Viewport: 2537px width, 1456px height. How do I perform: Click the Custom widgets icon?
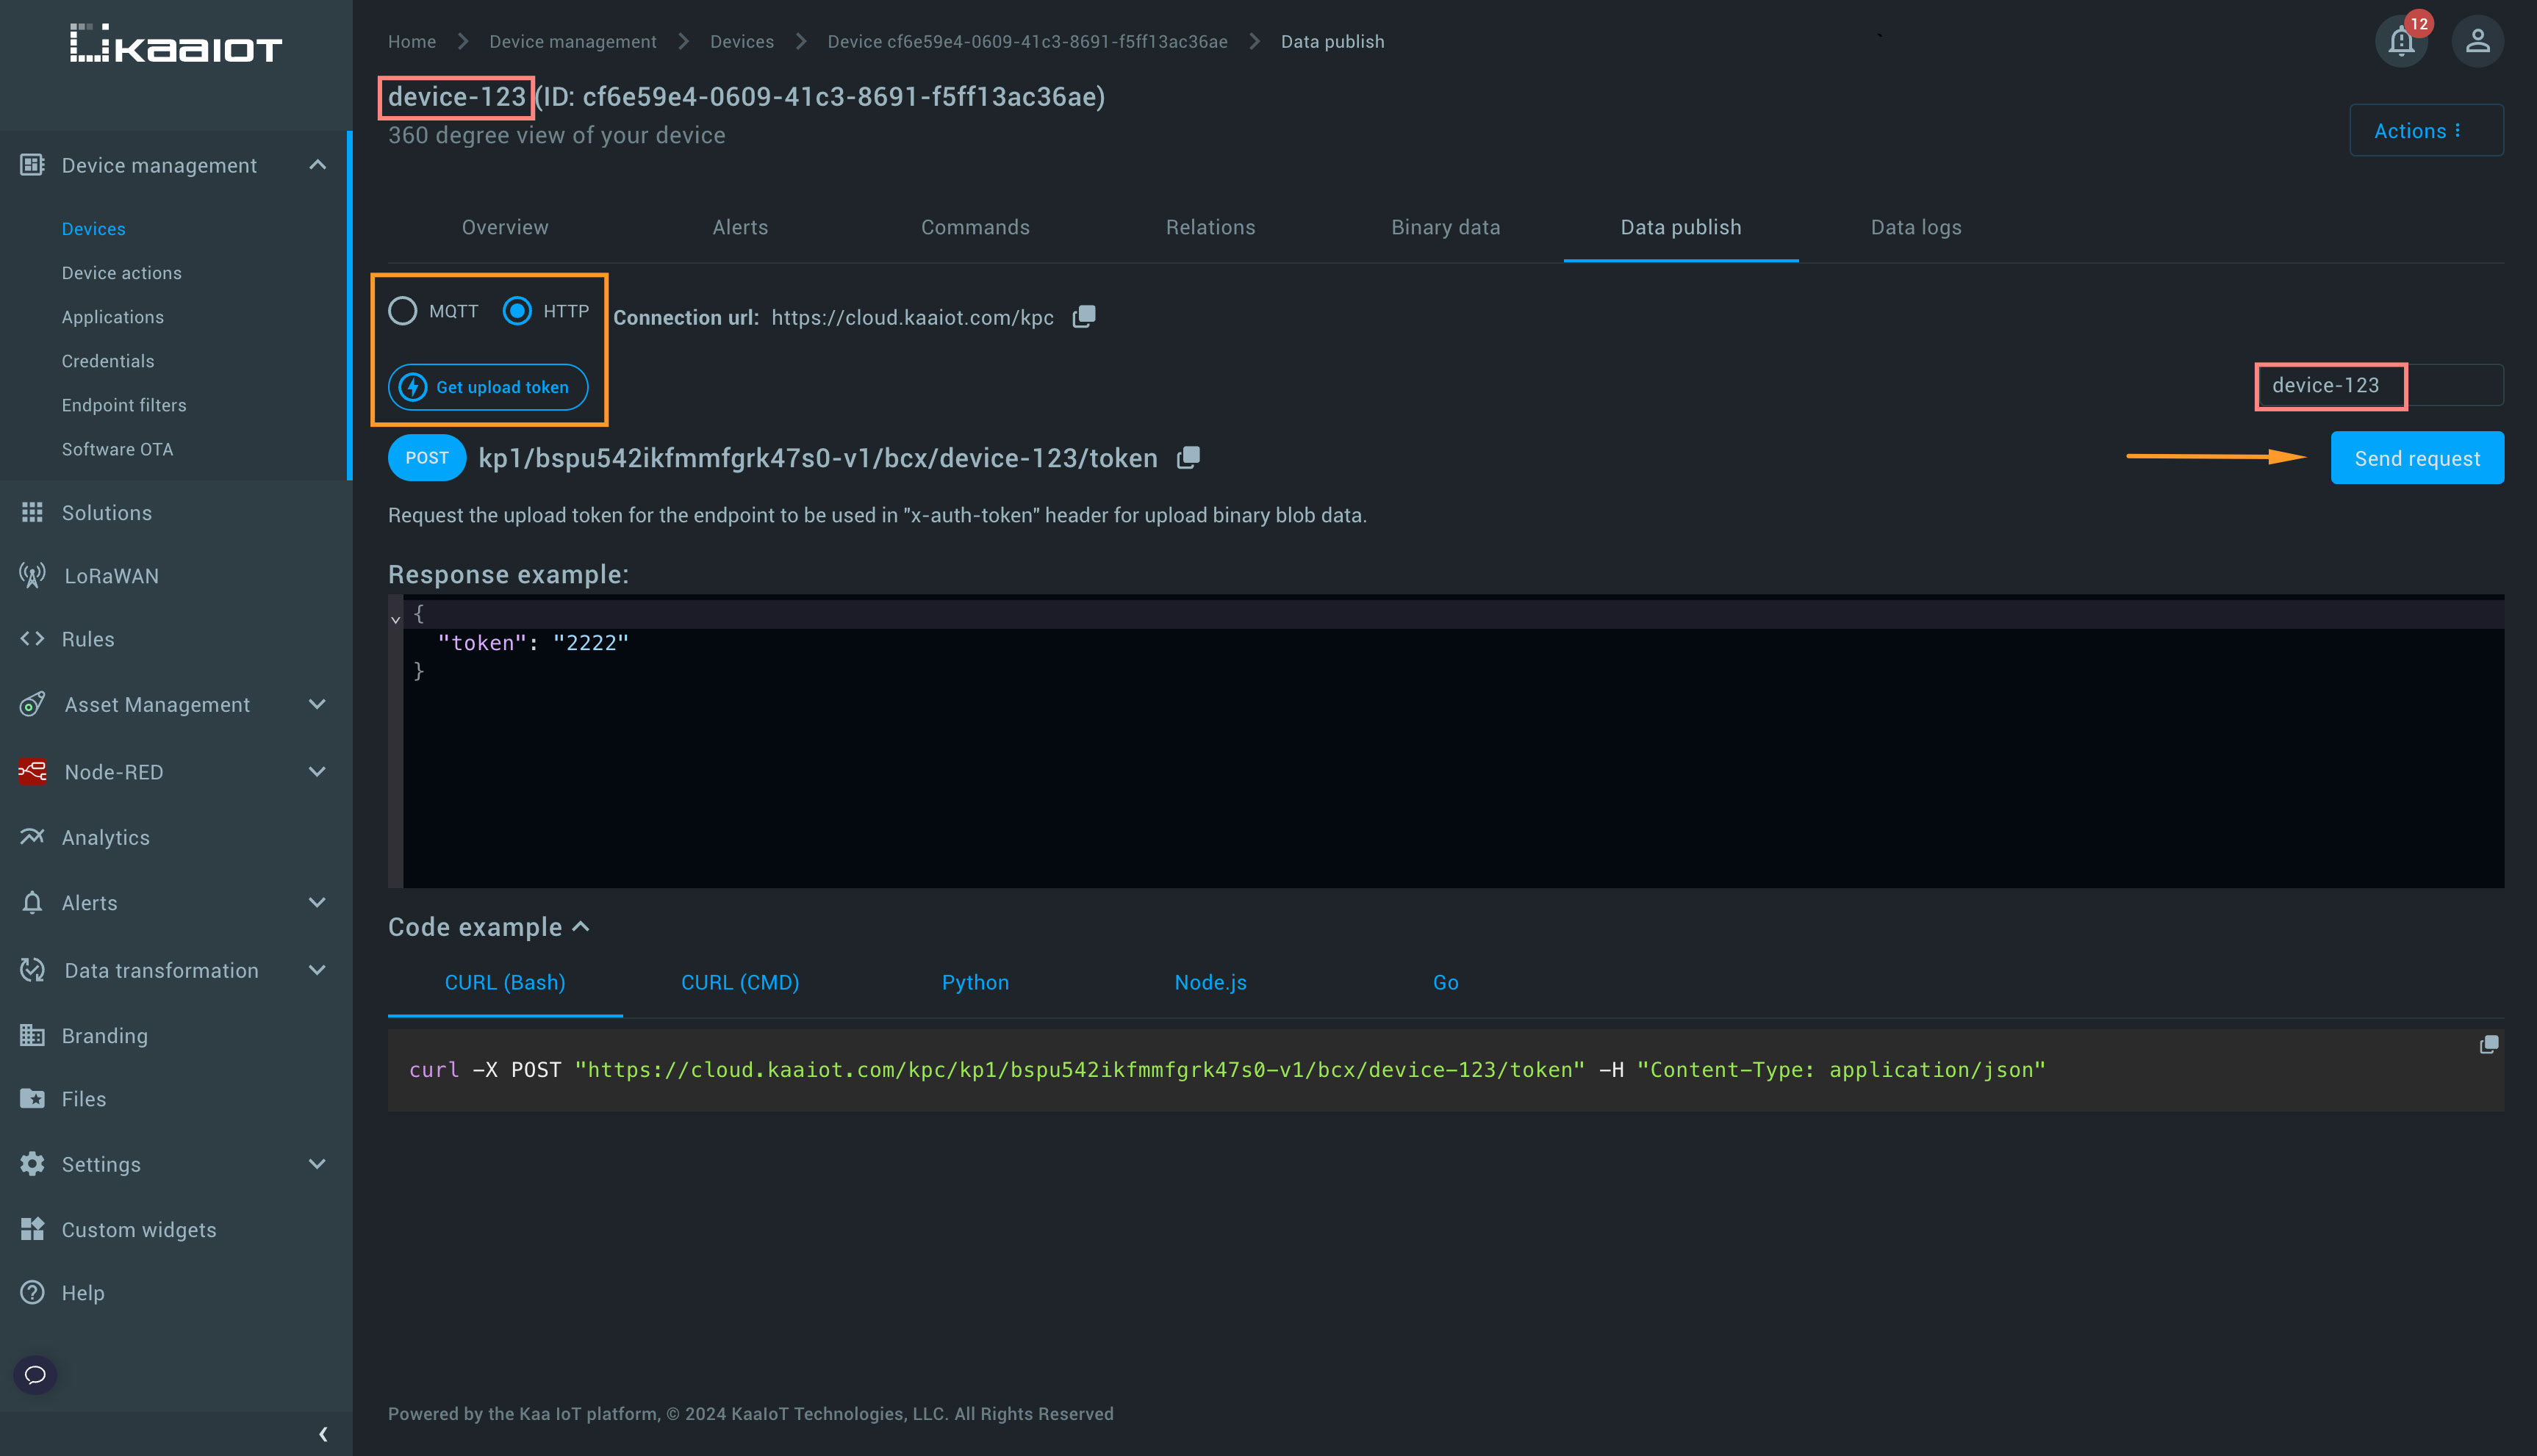click(32, 1229)
